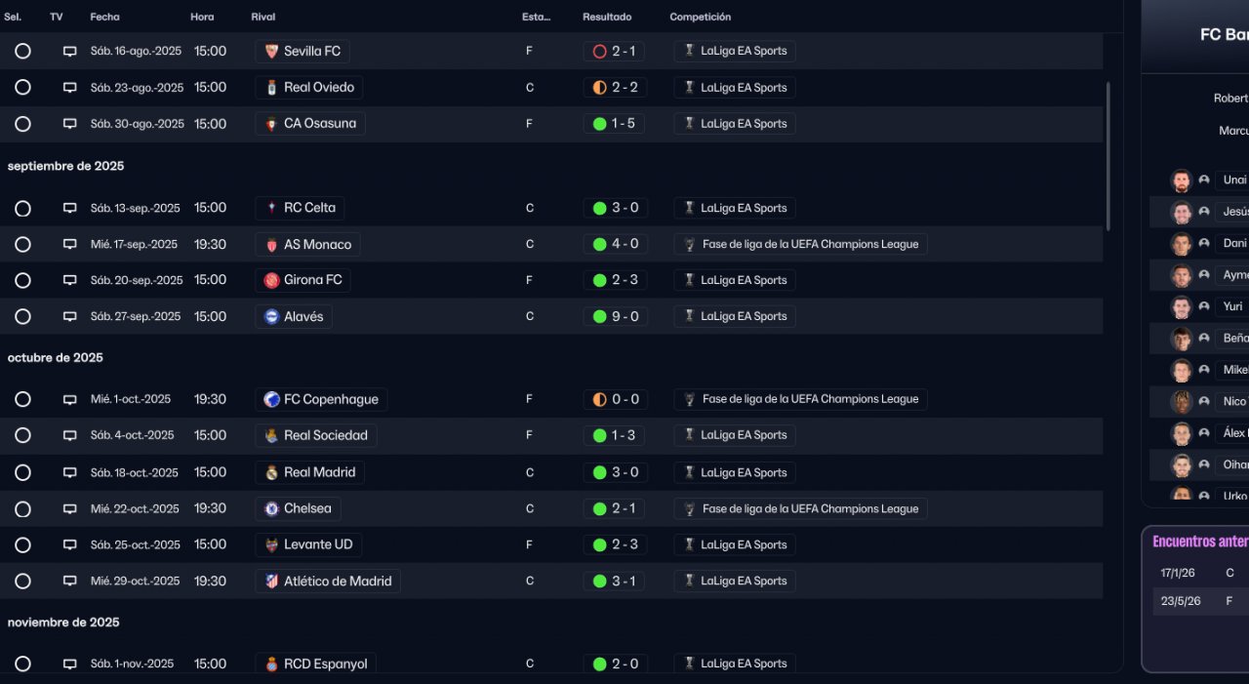Screen dimensions: 1249x684
Task: Click the Real Sociedad crest icon
Action: [272, 435]
